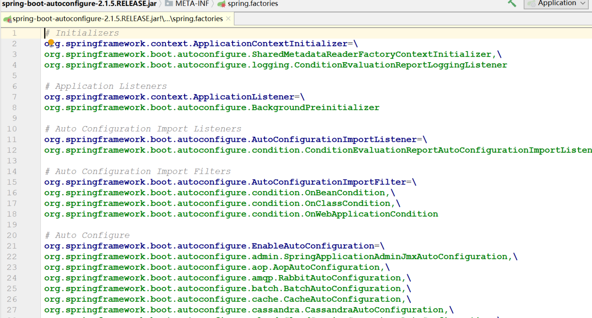Click the cache.CacheAutoConfiguration line
The width and height of the screenshot is (592, 318).
[x=227, y=299]
